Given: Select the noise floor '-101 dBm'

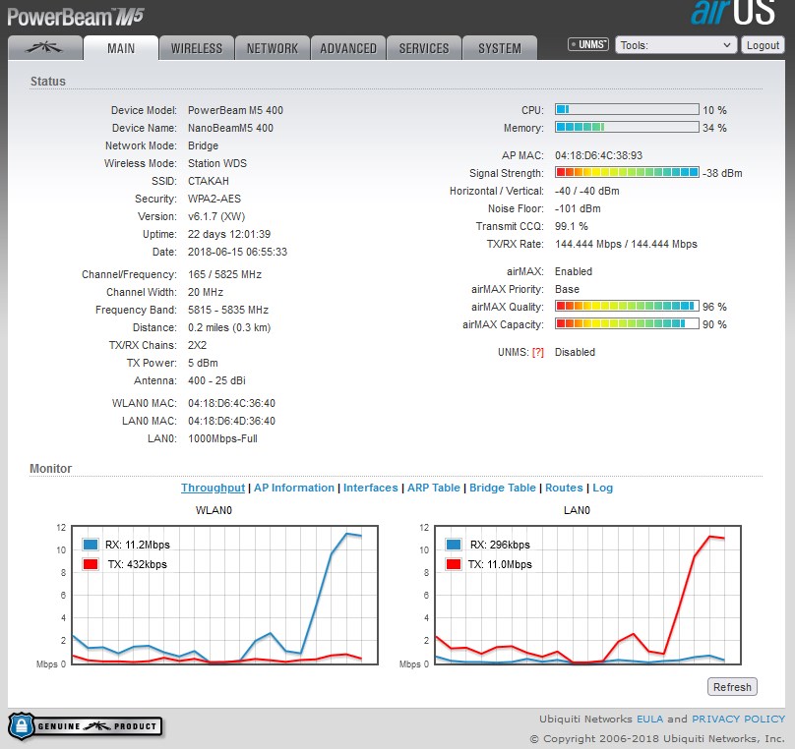Looking at the screenshot, I should [578, 208].
